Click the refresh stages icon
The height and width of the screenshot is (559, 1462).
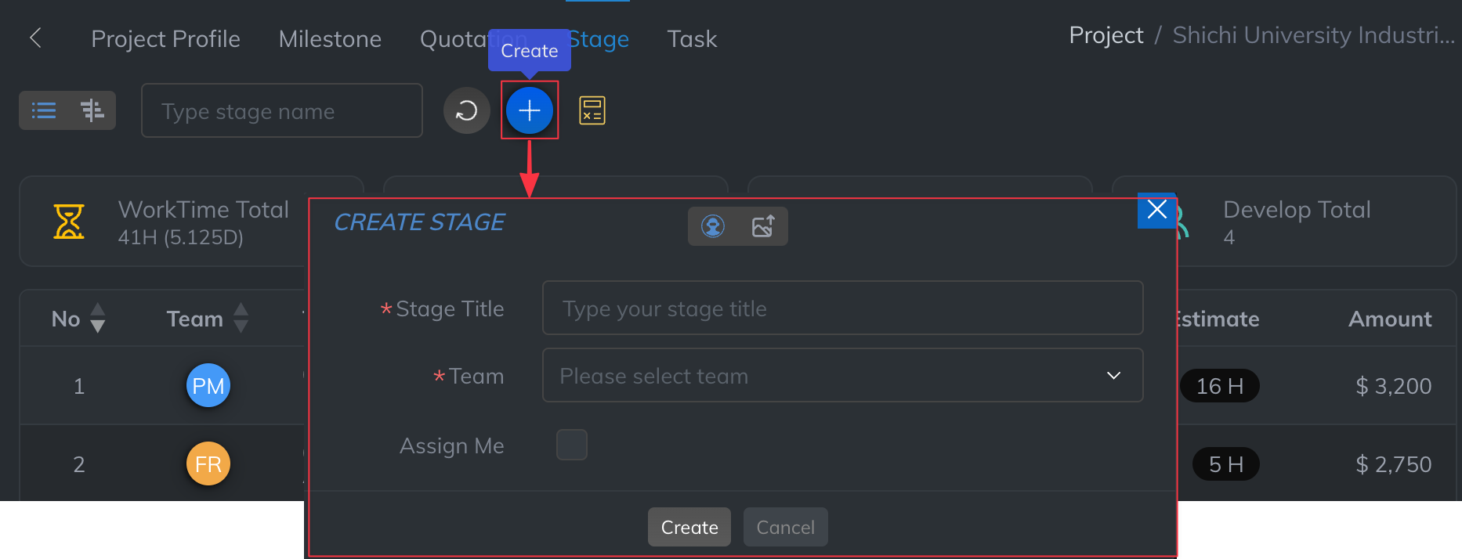(466, 110)
